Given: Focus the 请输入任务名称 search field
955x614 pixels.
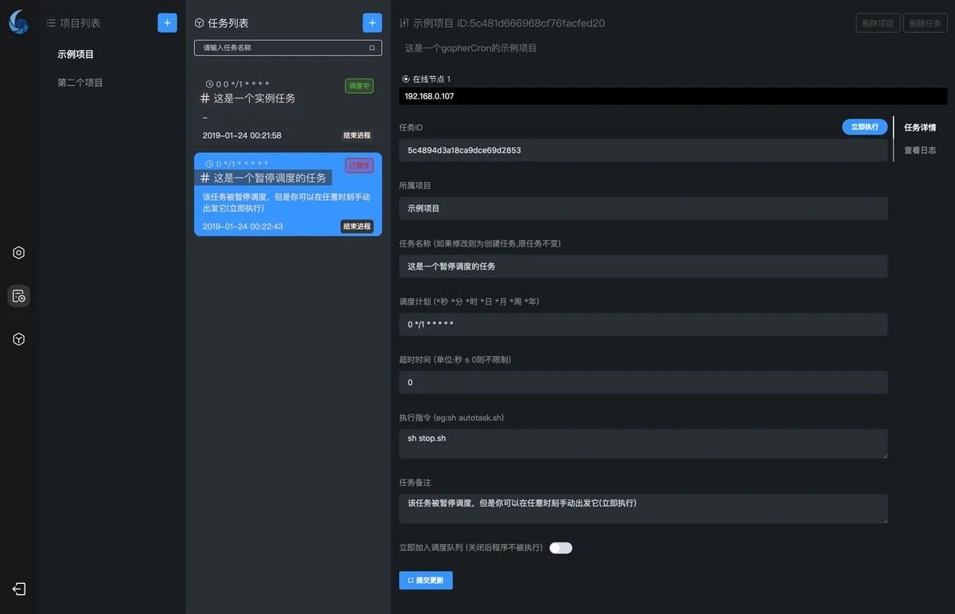Looking at the screenshot, I should coord(288,48).
